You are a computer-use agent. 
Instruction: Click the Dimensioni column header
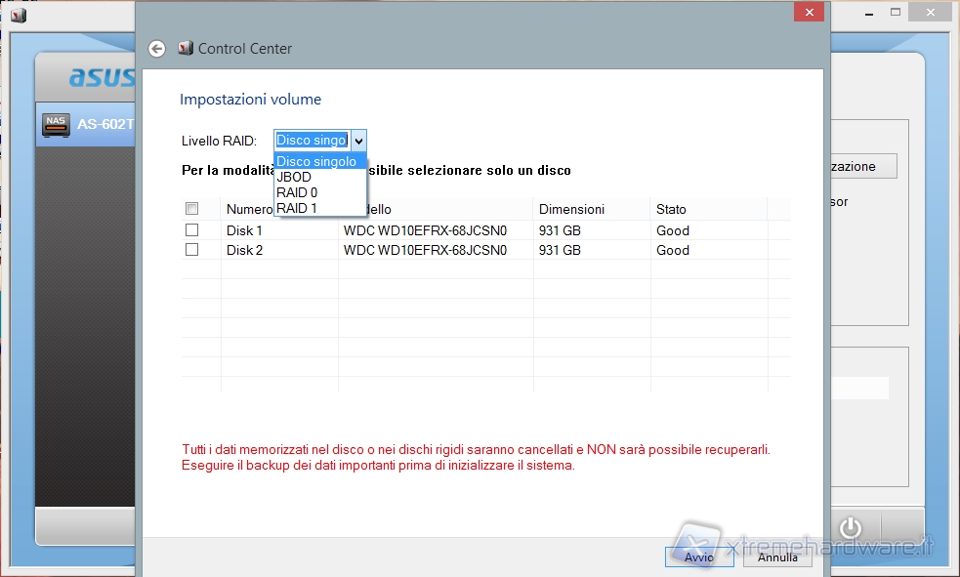[x=571, y=209]
